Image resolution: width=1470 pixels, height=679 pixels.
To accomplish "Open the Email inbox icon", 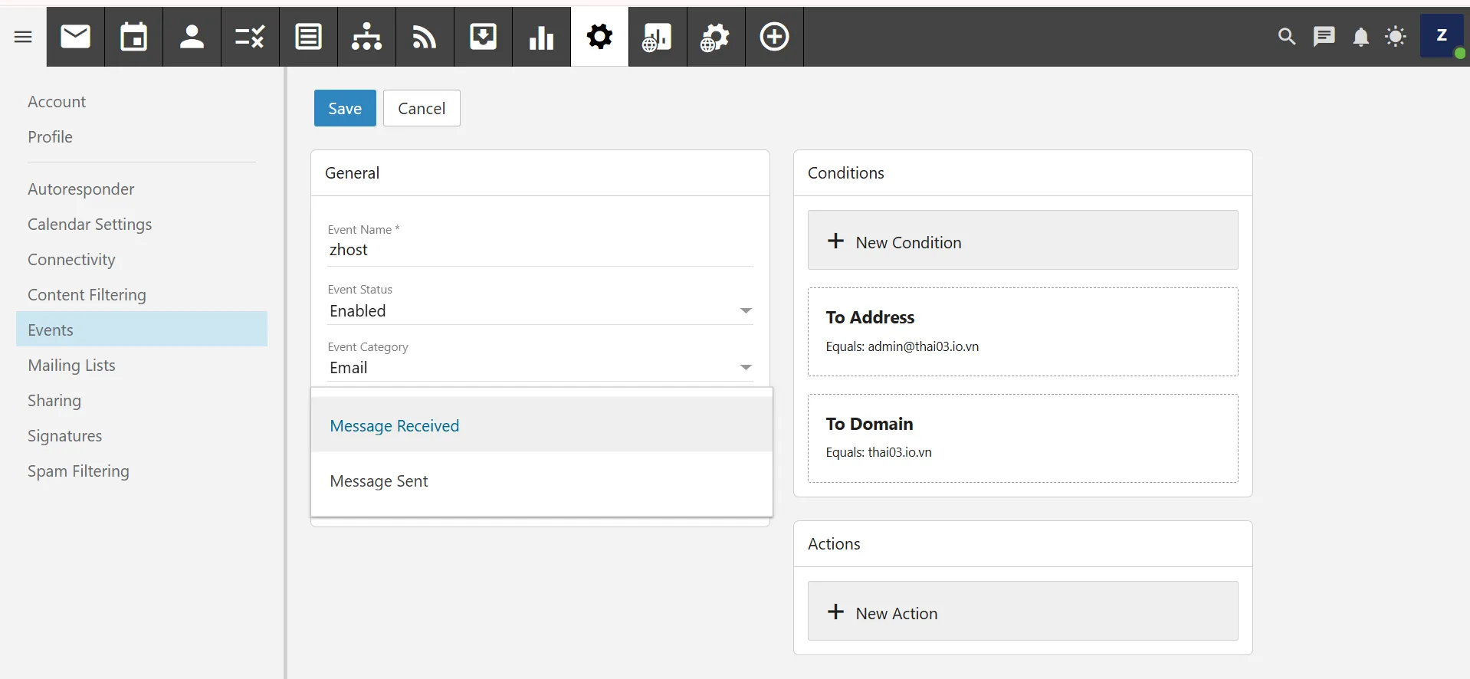I will (75, 37).
